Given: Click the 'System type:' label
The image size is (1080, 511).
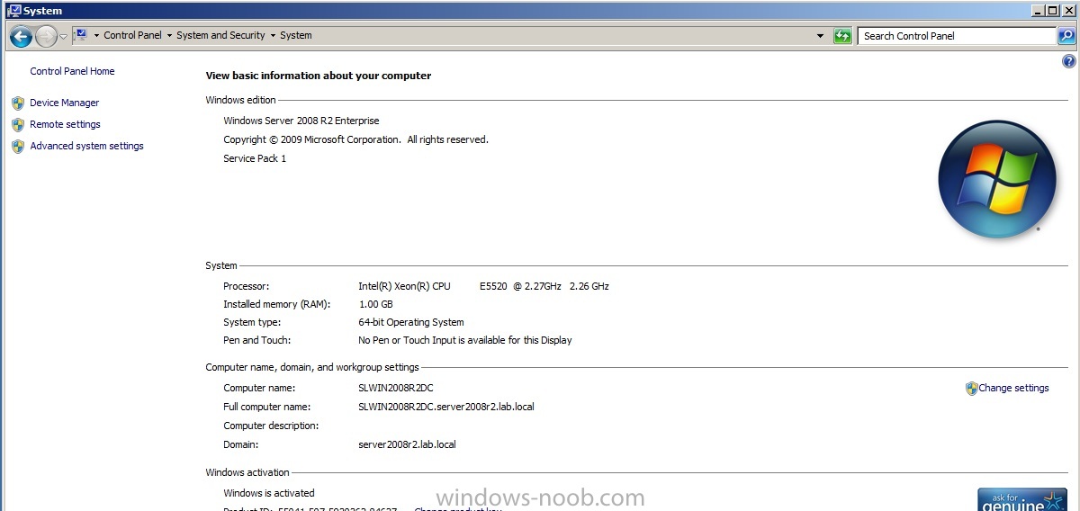Looking at the screenshot, I should pos(252,322).
